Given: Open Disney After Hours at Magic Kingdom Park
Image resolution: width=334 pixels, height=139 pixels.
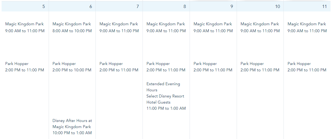Looking at the screenshot, I should 72,124.
